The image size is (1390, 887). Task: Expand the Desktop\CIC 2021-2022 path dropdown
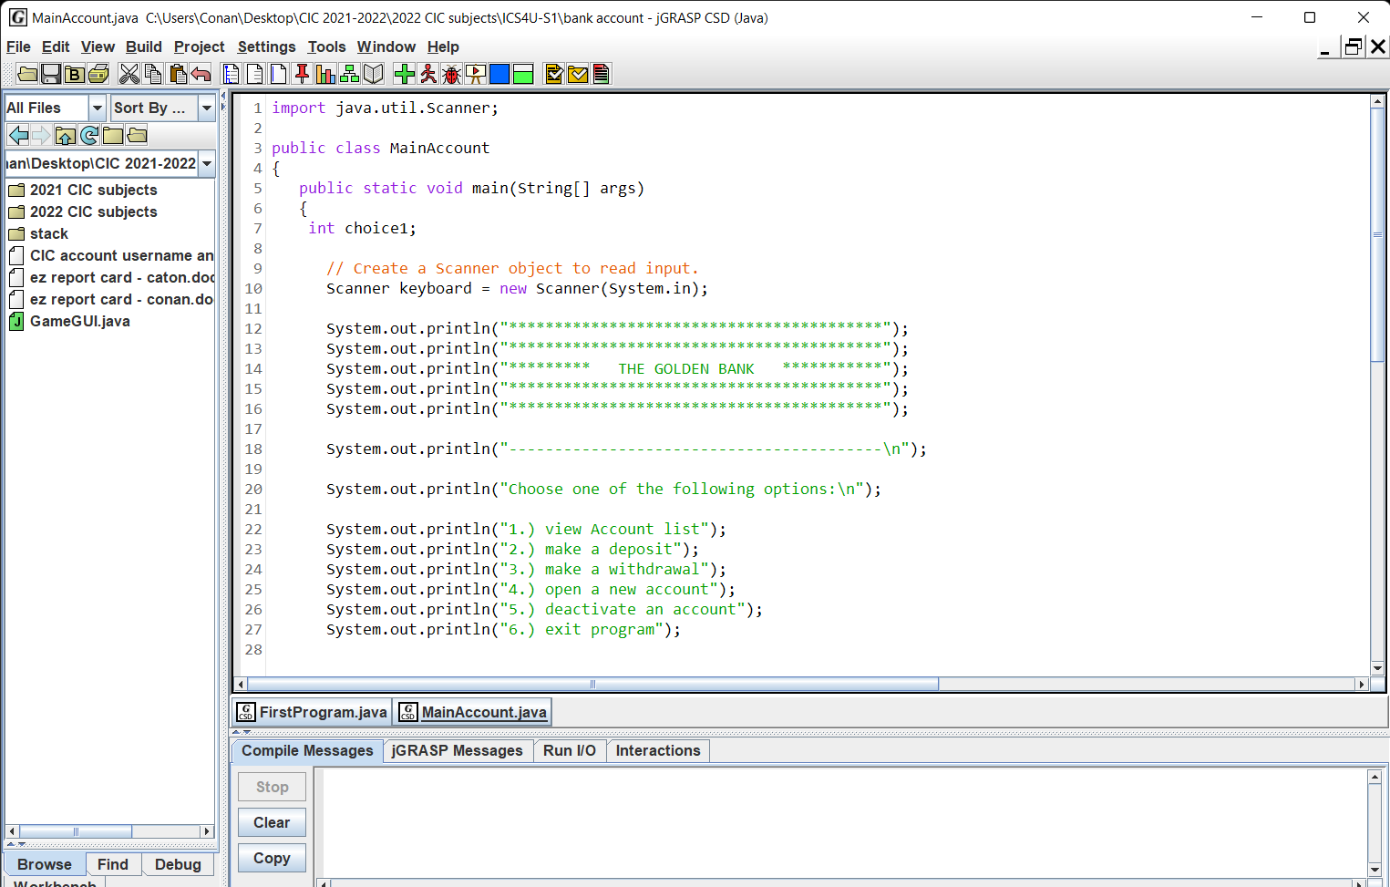point(207,163)
